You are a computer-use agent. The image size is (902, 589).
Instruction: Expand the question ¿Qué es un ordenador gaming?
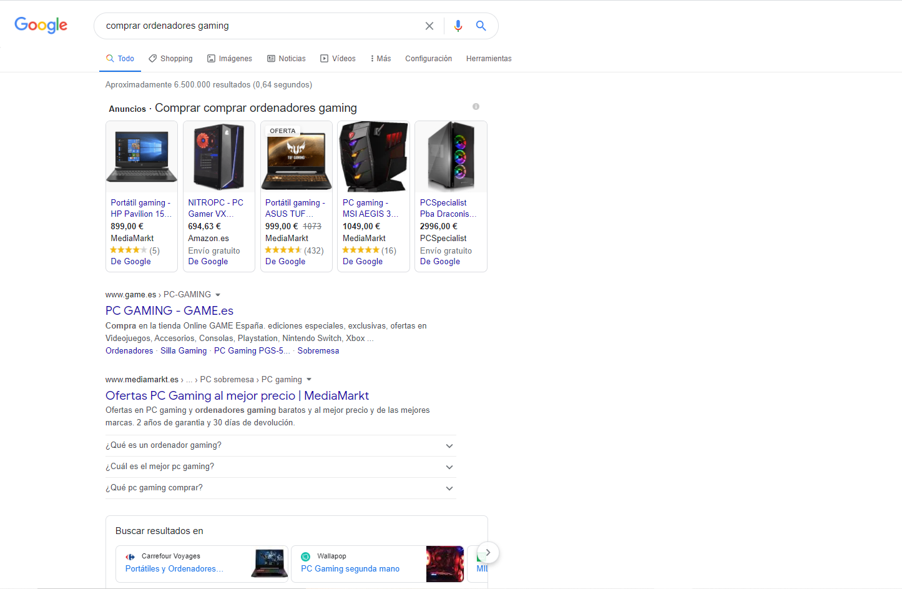[x=449, y=445]
